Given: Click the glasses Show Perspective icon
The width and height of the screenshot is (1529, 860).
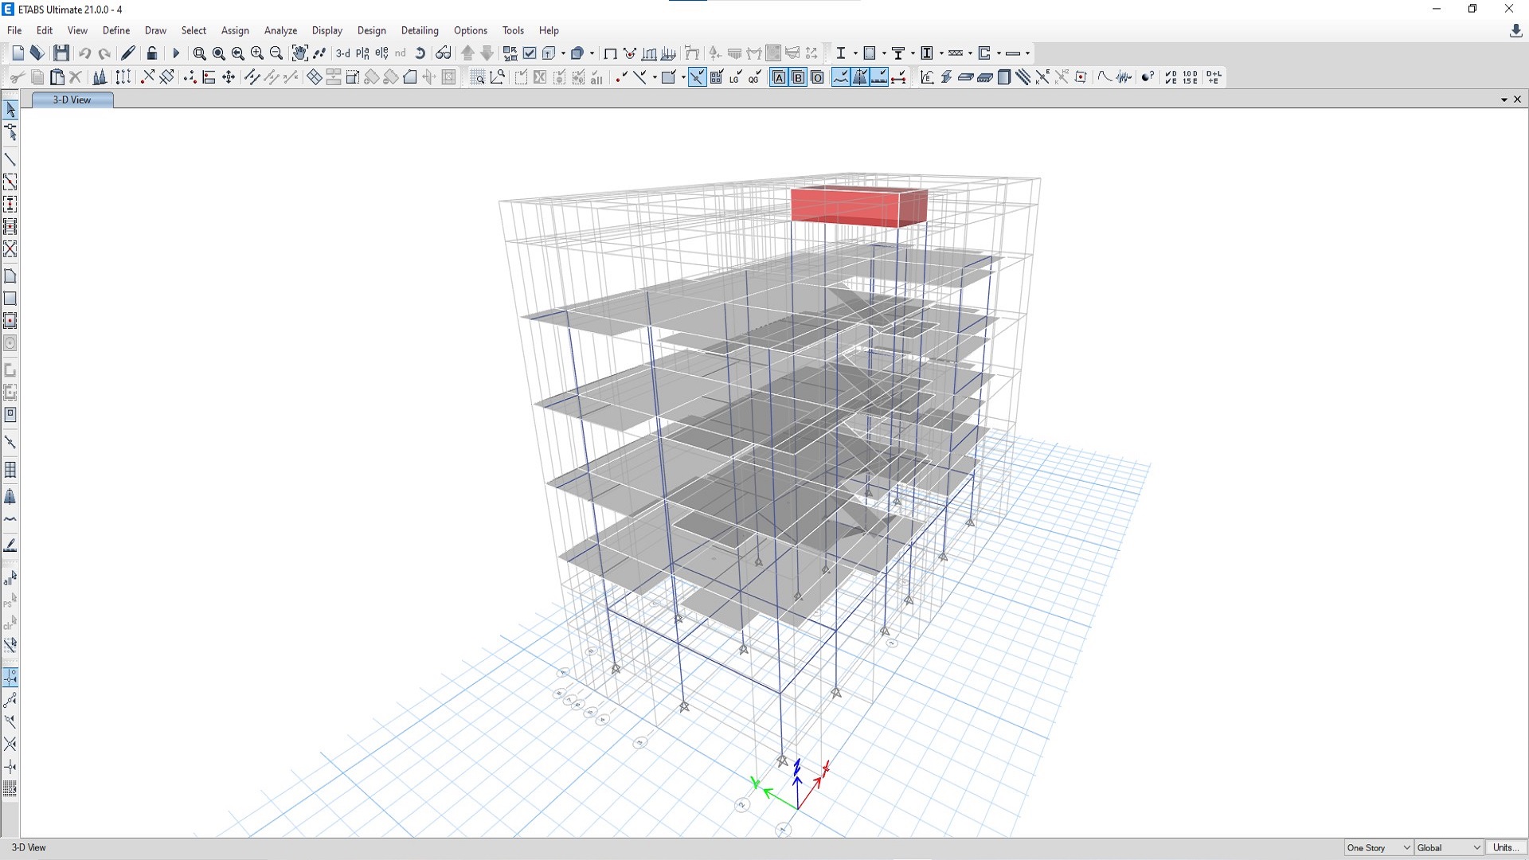Looking at the screenshot, I should click(x=444, y=53).
